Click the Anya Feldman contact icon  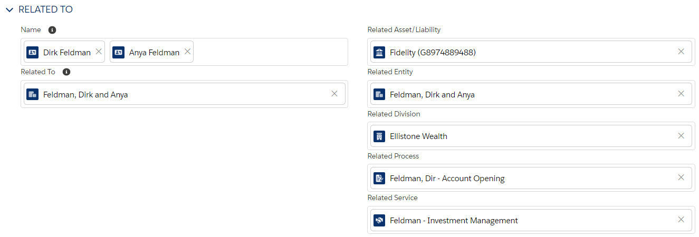tap(119, 52)
